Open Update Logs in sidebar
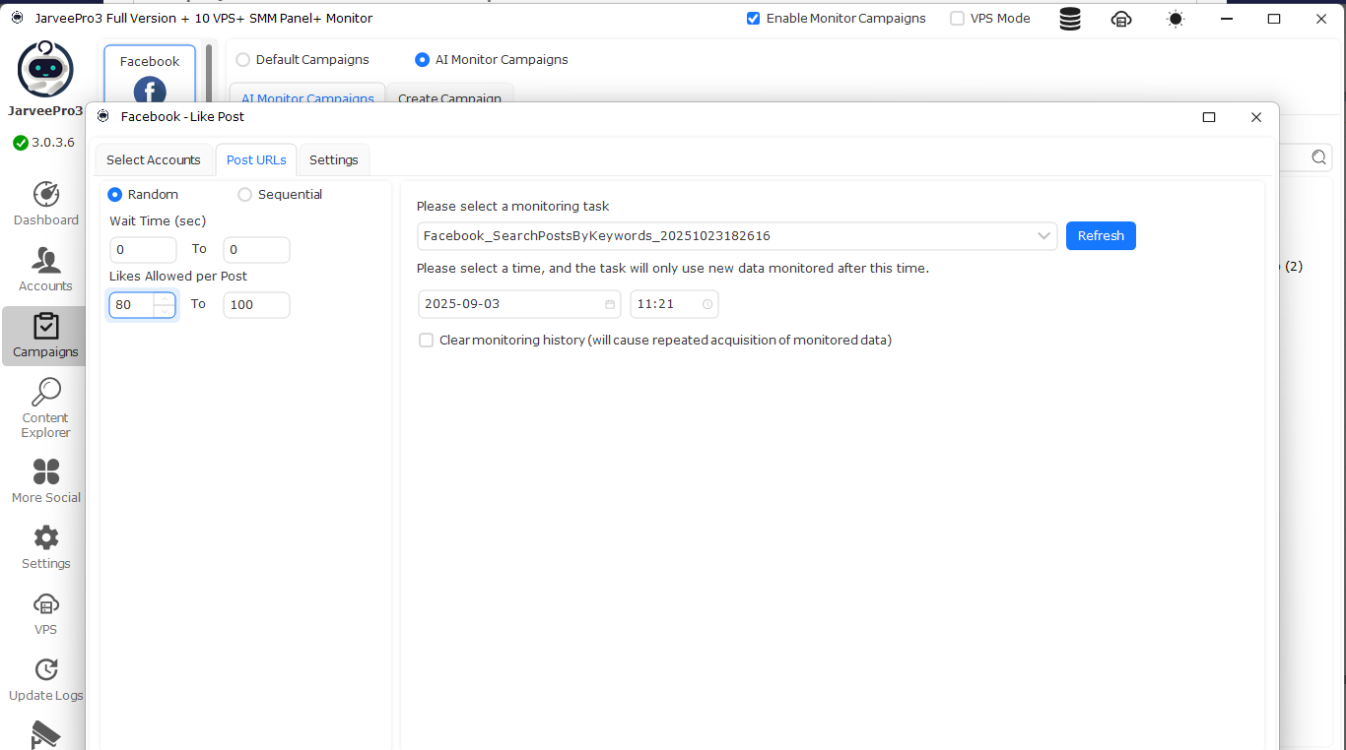This screenshot has height=750, width=1346. 45,670
